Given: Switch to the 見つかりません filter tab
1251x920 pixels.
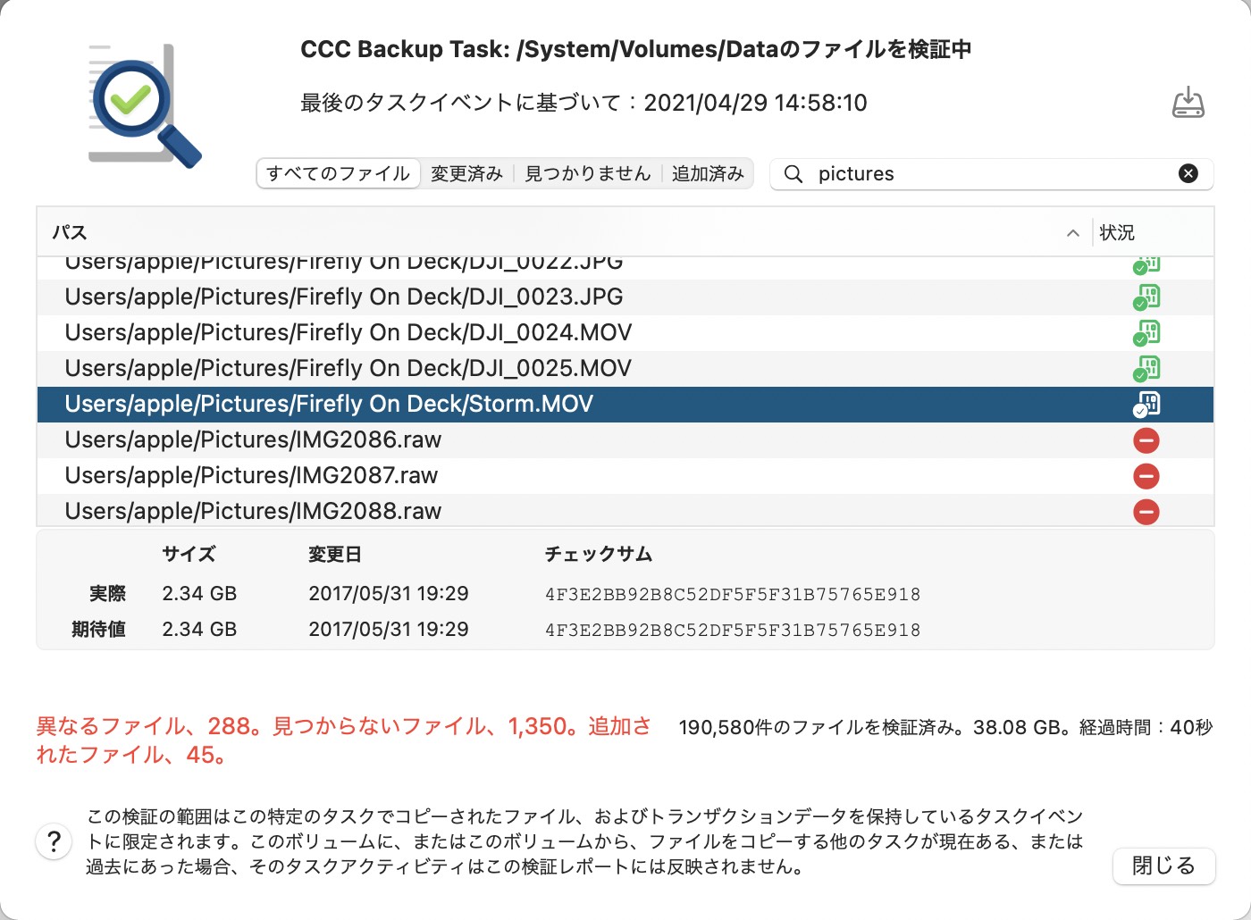Looking at the screenshot, I should point(588,173).
